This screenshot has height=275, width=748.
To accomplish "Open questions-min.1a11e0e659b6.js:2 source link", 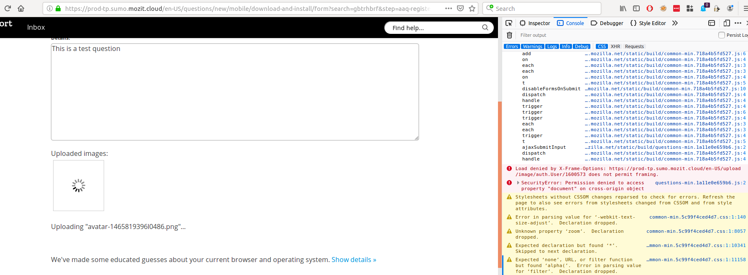I will 700,183.
